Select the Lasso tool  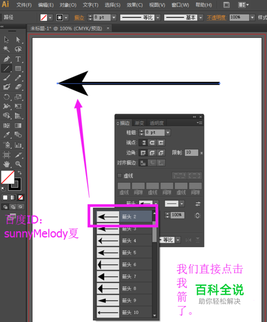(x=18, y=49)
